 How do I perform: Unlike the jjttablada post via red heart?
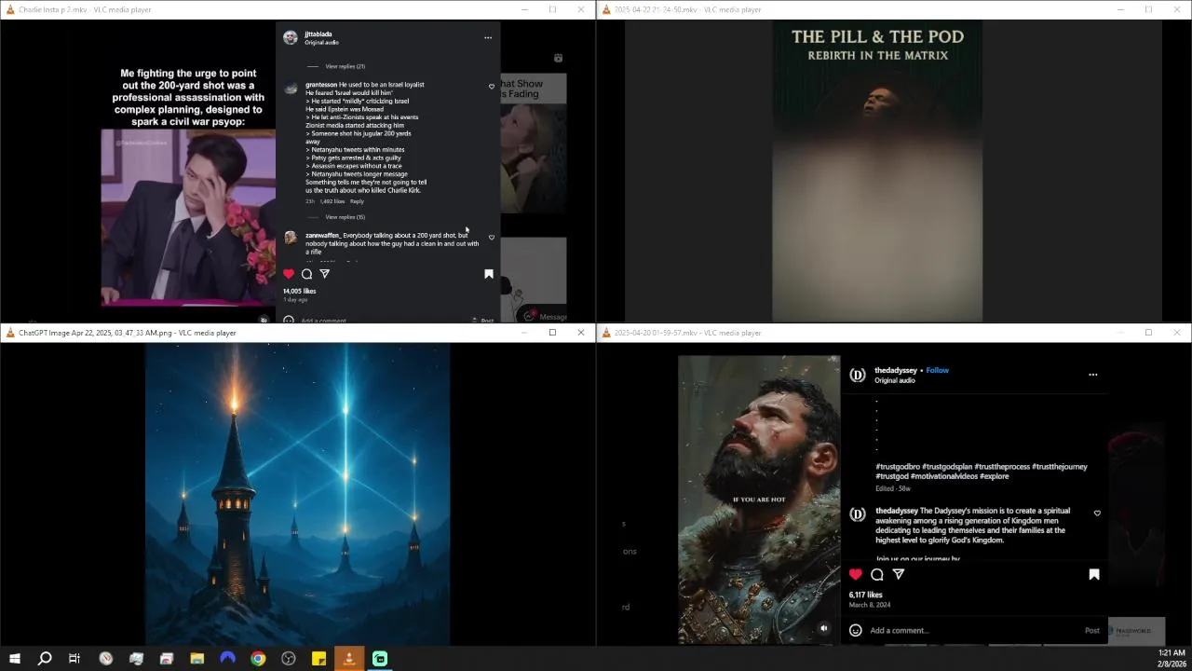289,274
